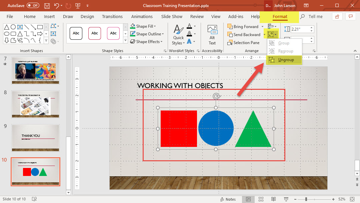Open Reading View from status bar
The height and width of the screenshot is (203, 360).
click(x=273, y=199)
